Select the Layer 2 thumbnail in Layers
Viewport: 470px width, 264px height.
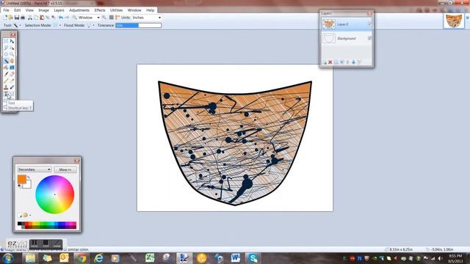click(x=328, y=24)
